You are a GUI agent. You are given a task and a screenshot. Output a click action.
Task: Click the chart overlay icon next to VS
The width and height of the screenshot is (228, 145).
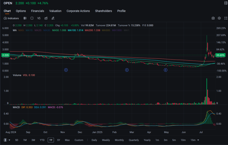point(46,18)
